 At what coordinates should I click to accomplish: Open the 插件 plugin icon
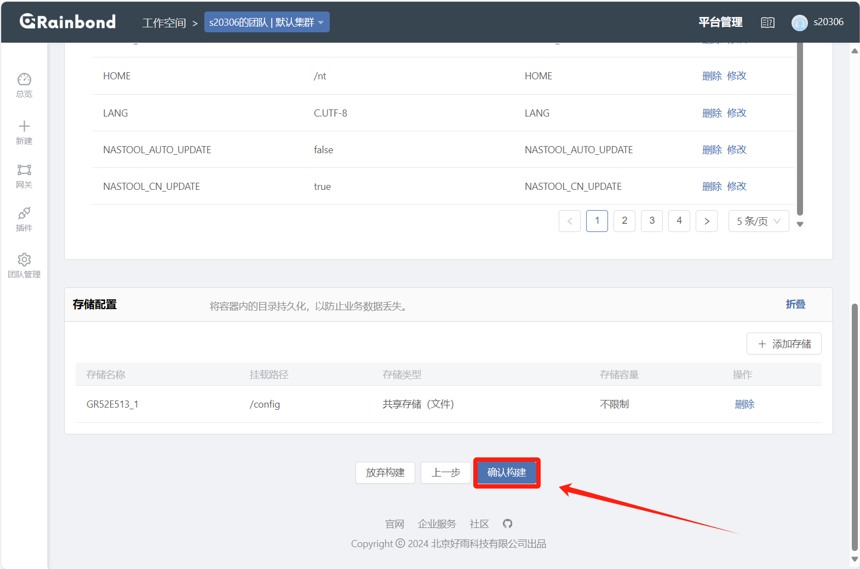24,213
